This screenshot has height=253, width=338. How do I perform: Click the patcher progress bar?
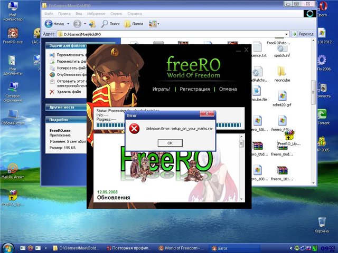(x=169, y=125)
